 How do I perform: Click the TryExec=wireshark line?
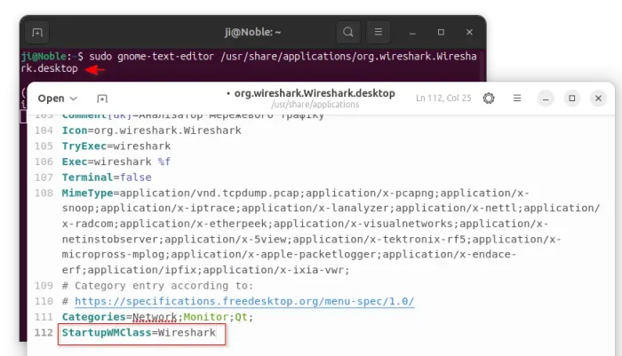116,146
